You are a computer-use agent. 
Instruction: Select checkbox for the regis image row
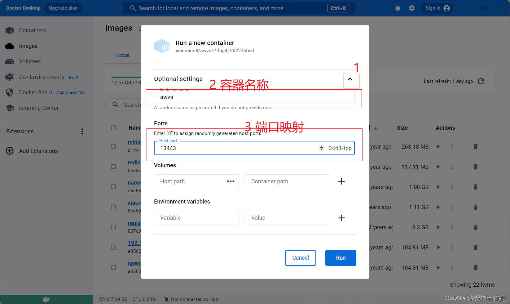[113, 227]
